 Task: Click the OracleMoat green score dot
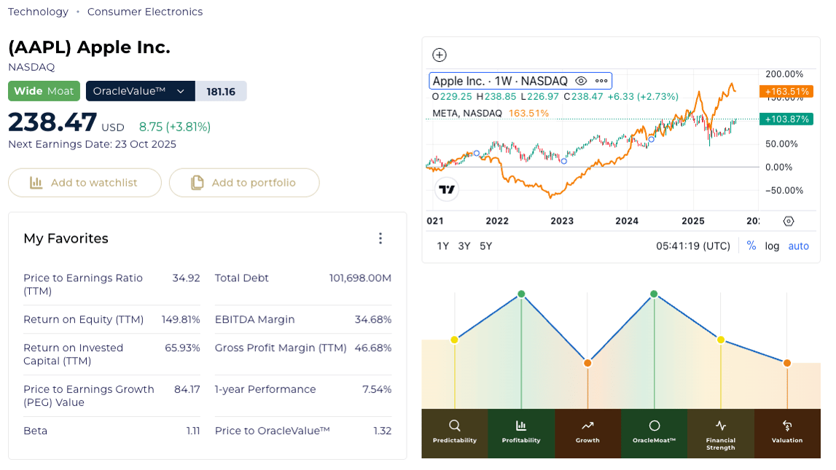655,294
